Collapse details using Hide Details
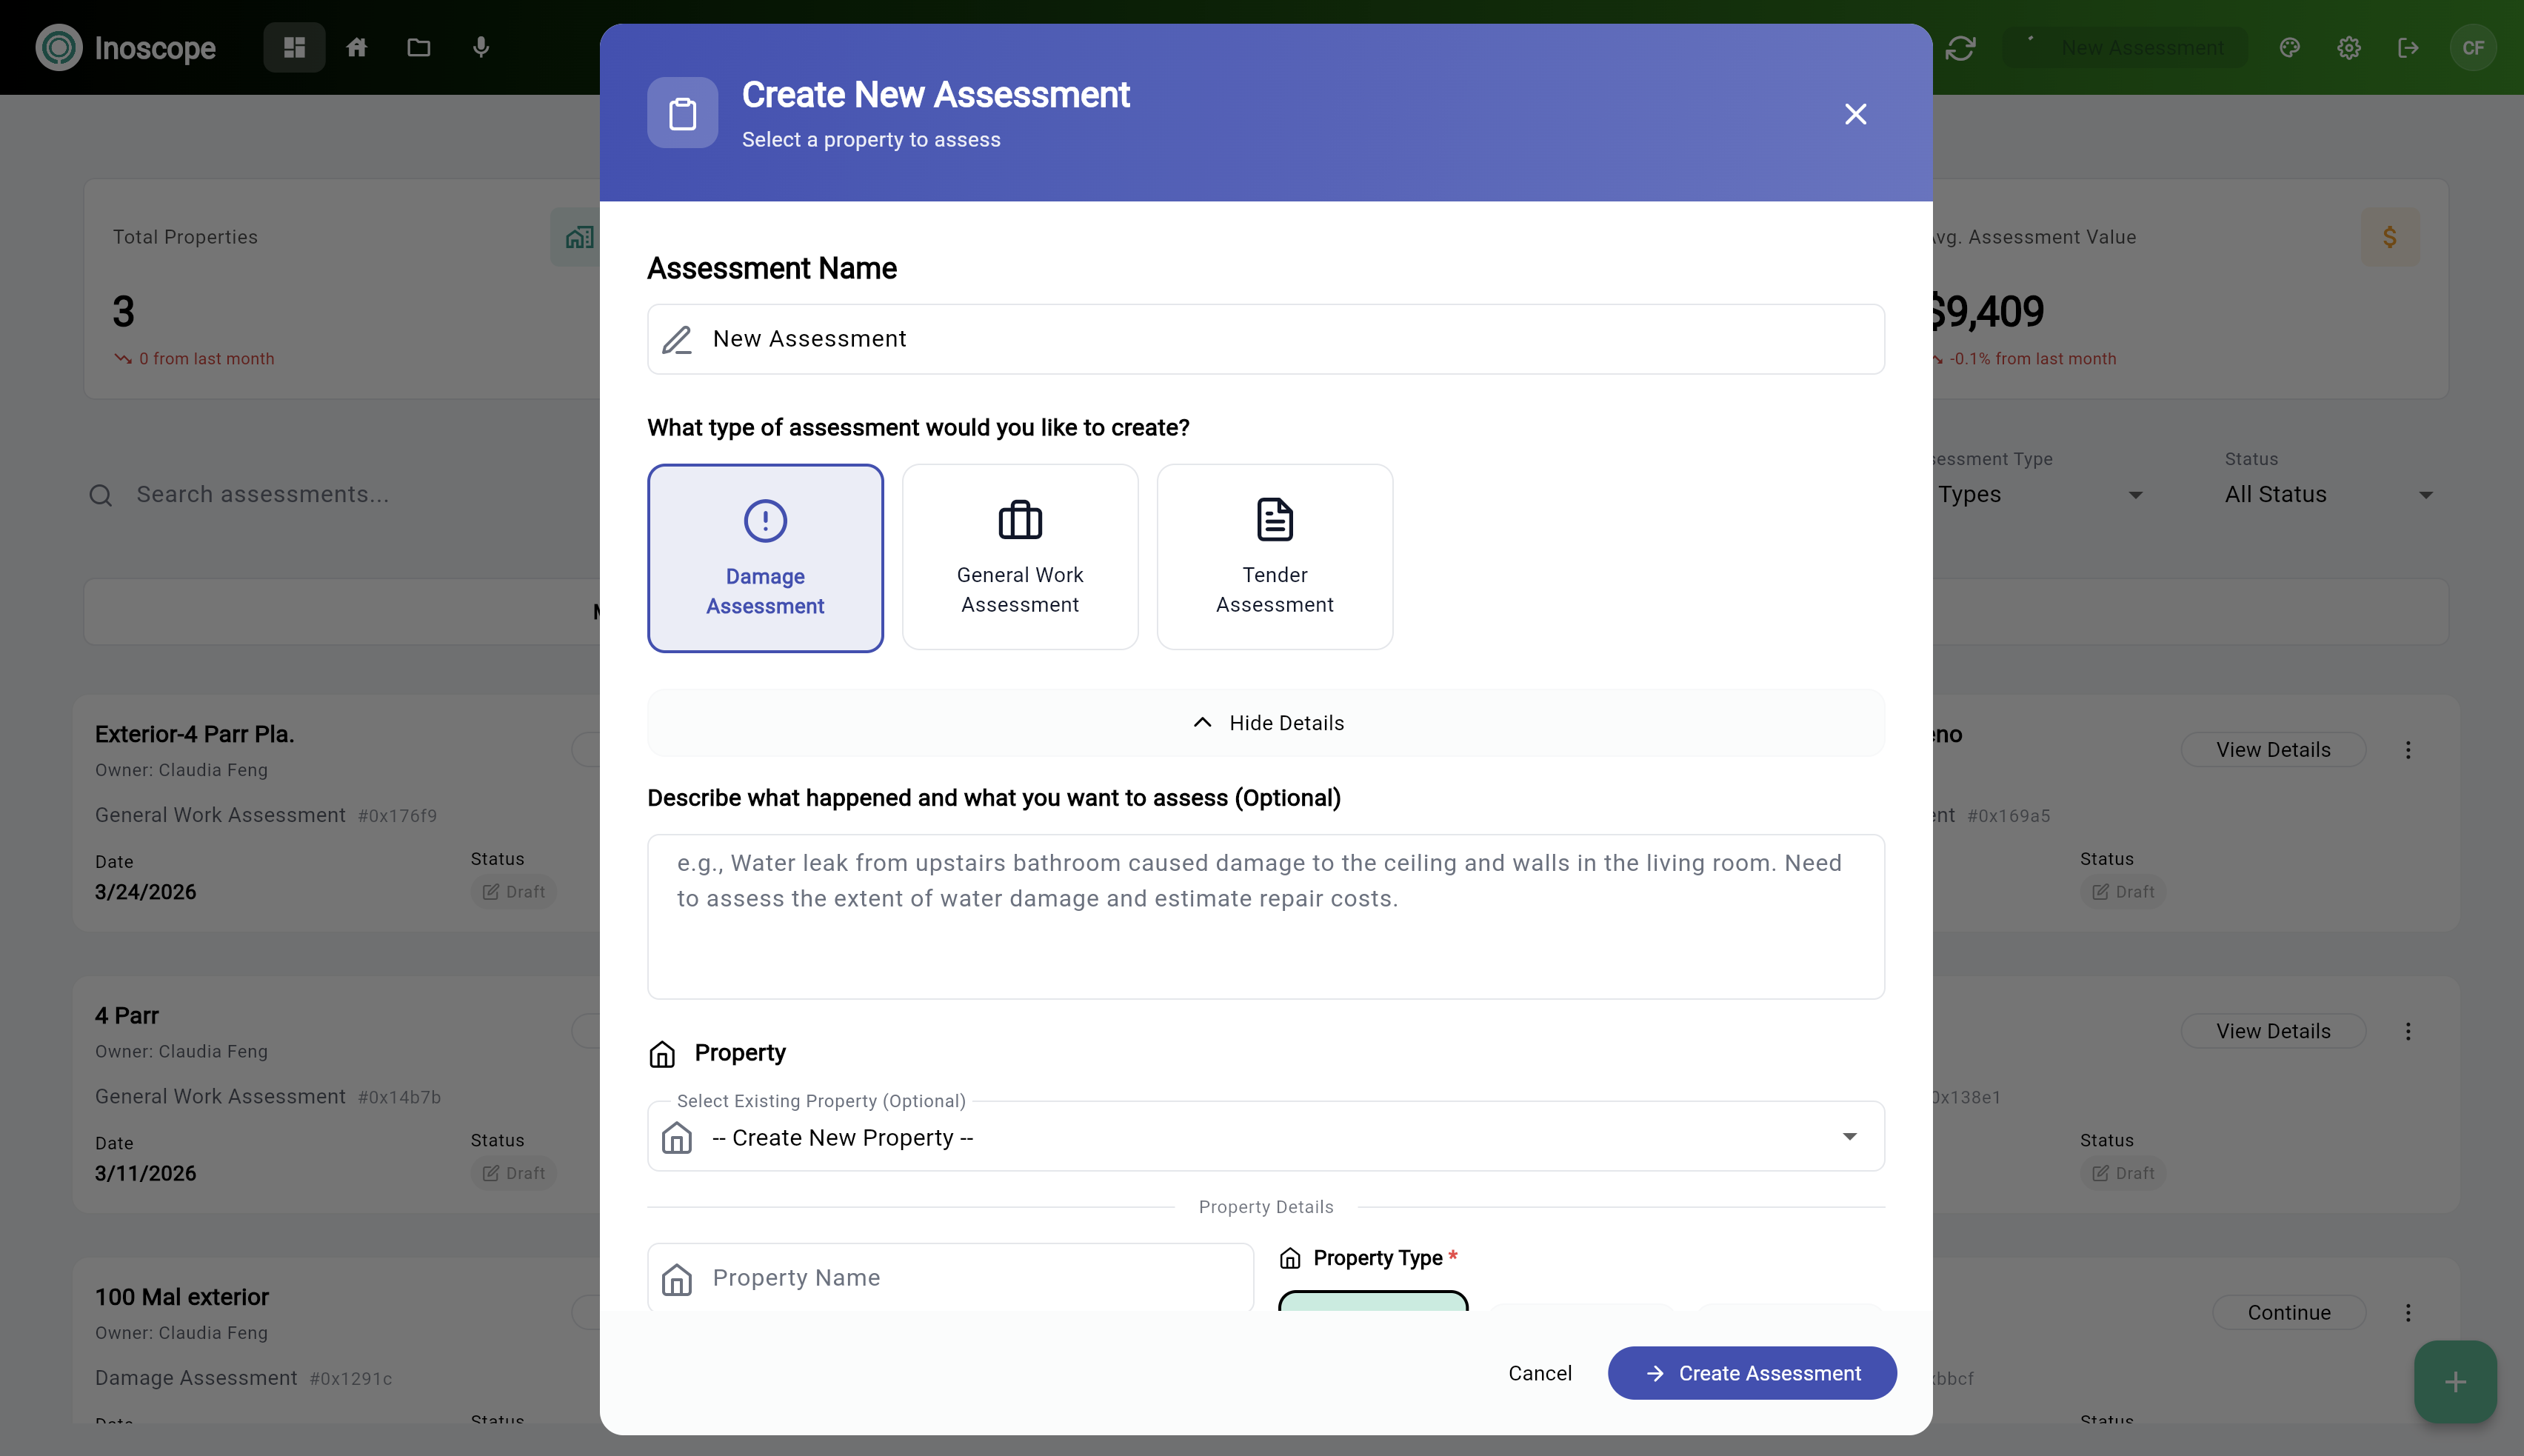This screenshot has width=2524, height=1456. click(1265, 722)
